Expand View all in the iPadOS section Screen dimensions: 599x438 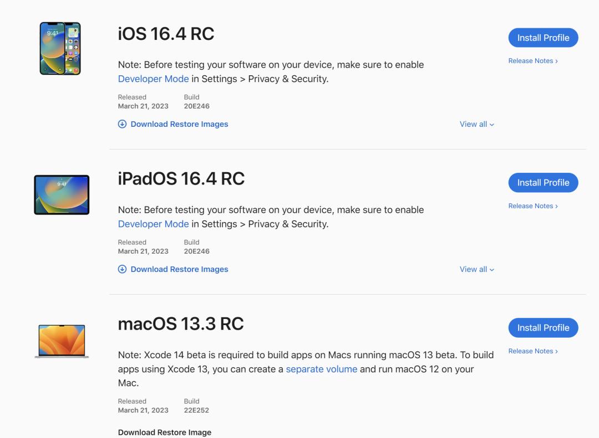coord(476,269)
